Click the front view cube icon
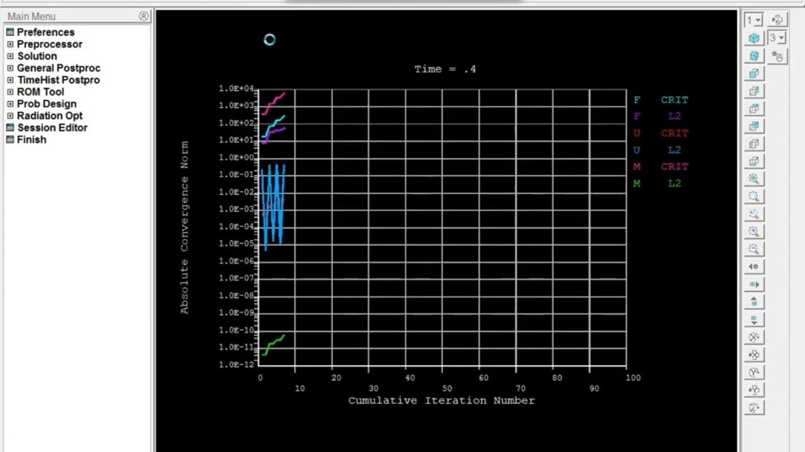Screen dimensions: 805x452 (x=754, y=73)
